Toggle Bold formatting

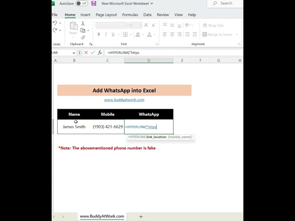99,34
